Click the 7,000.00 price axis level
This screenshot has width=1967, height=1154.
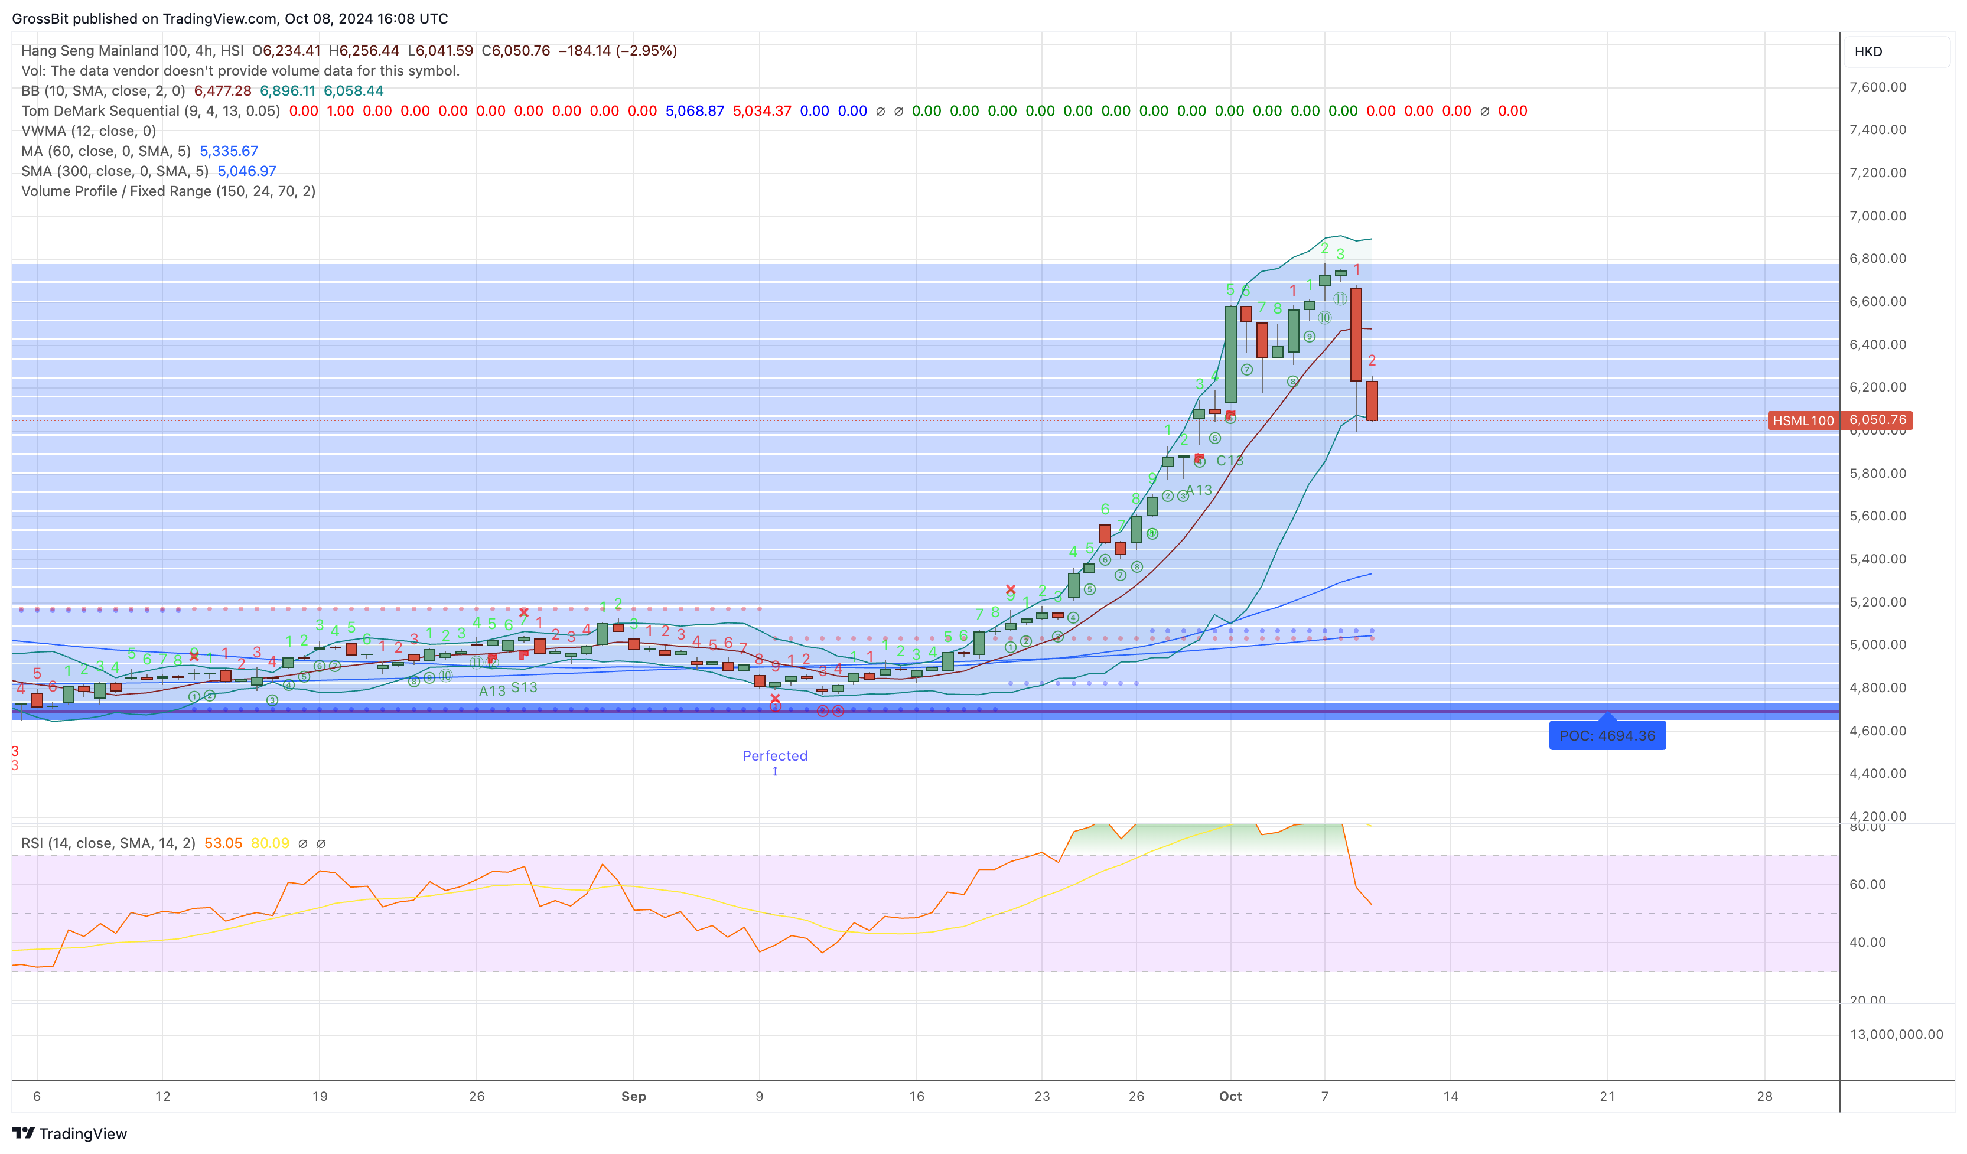1877,216
